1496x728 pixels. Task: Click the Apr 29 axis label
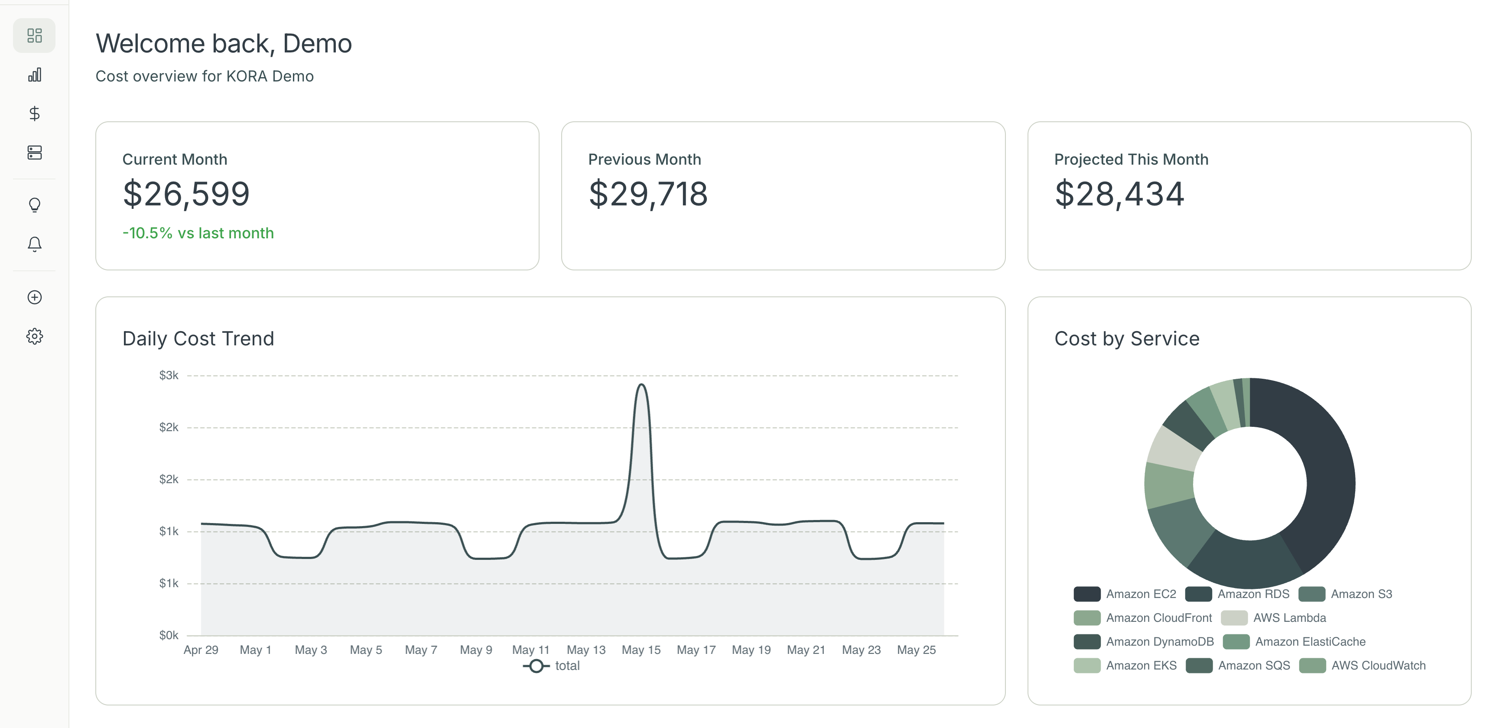point(201,650)
